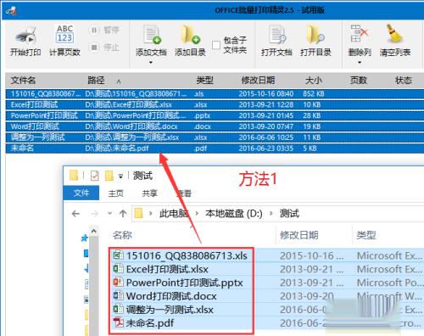
Task: Click the 开始打印 printer icon
Action: tap(25, 36)
